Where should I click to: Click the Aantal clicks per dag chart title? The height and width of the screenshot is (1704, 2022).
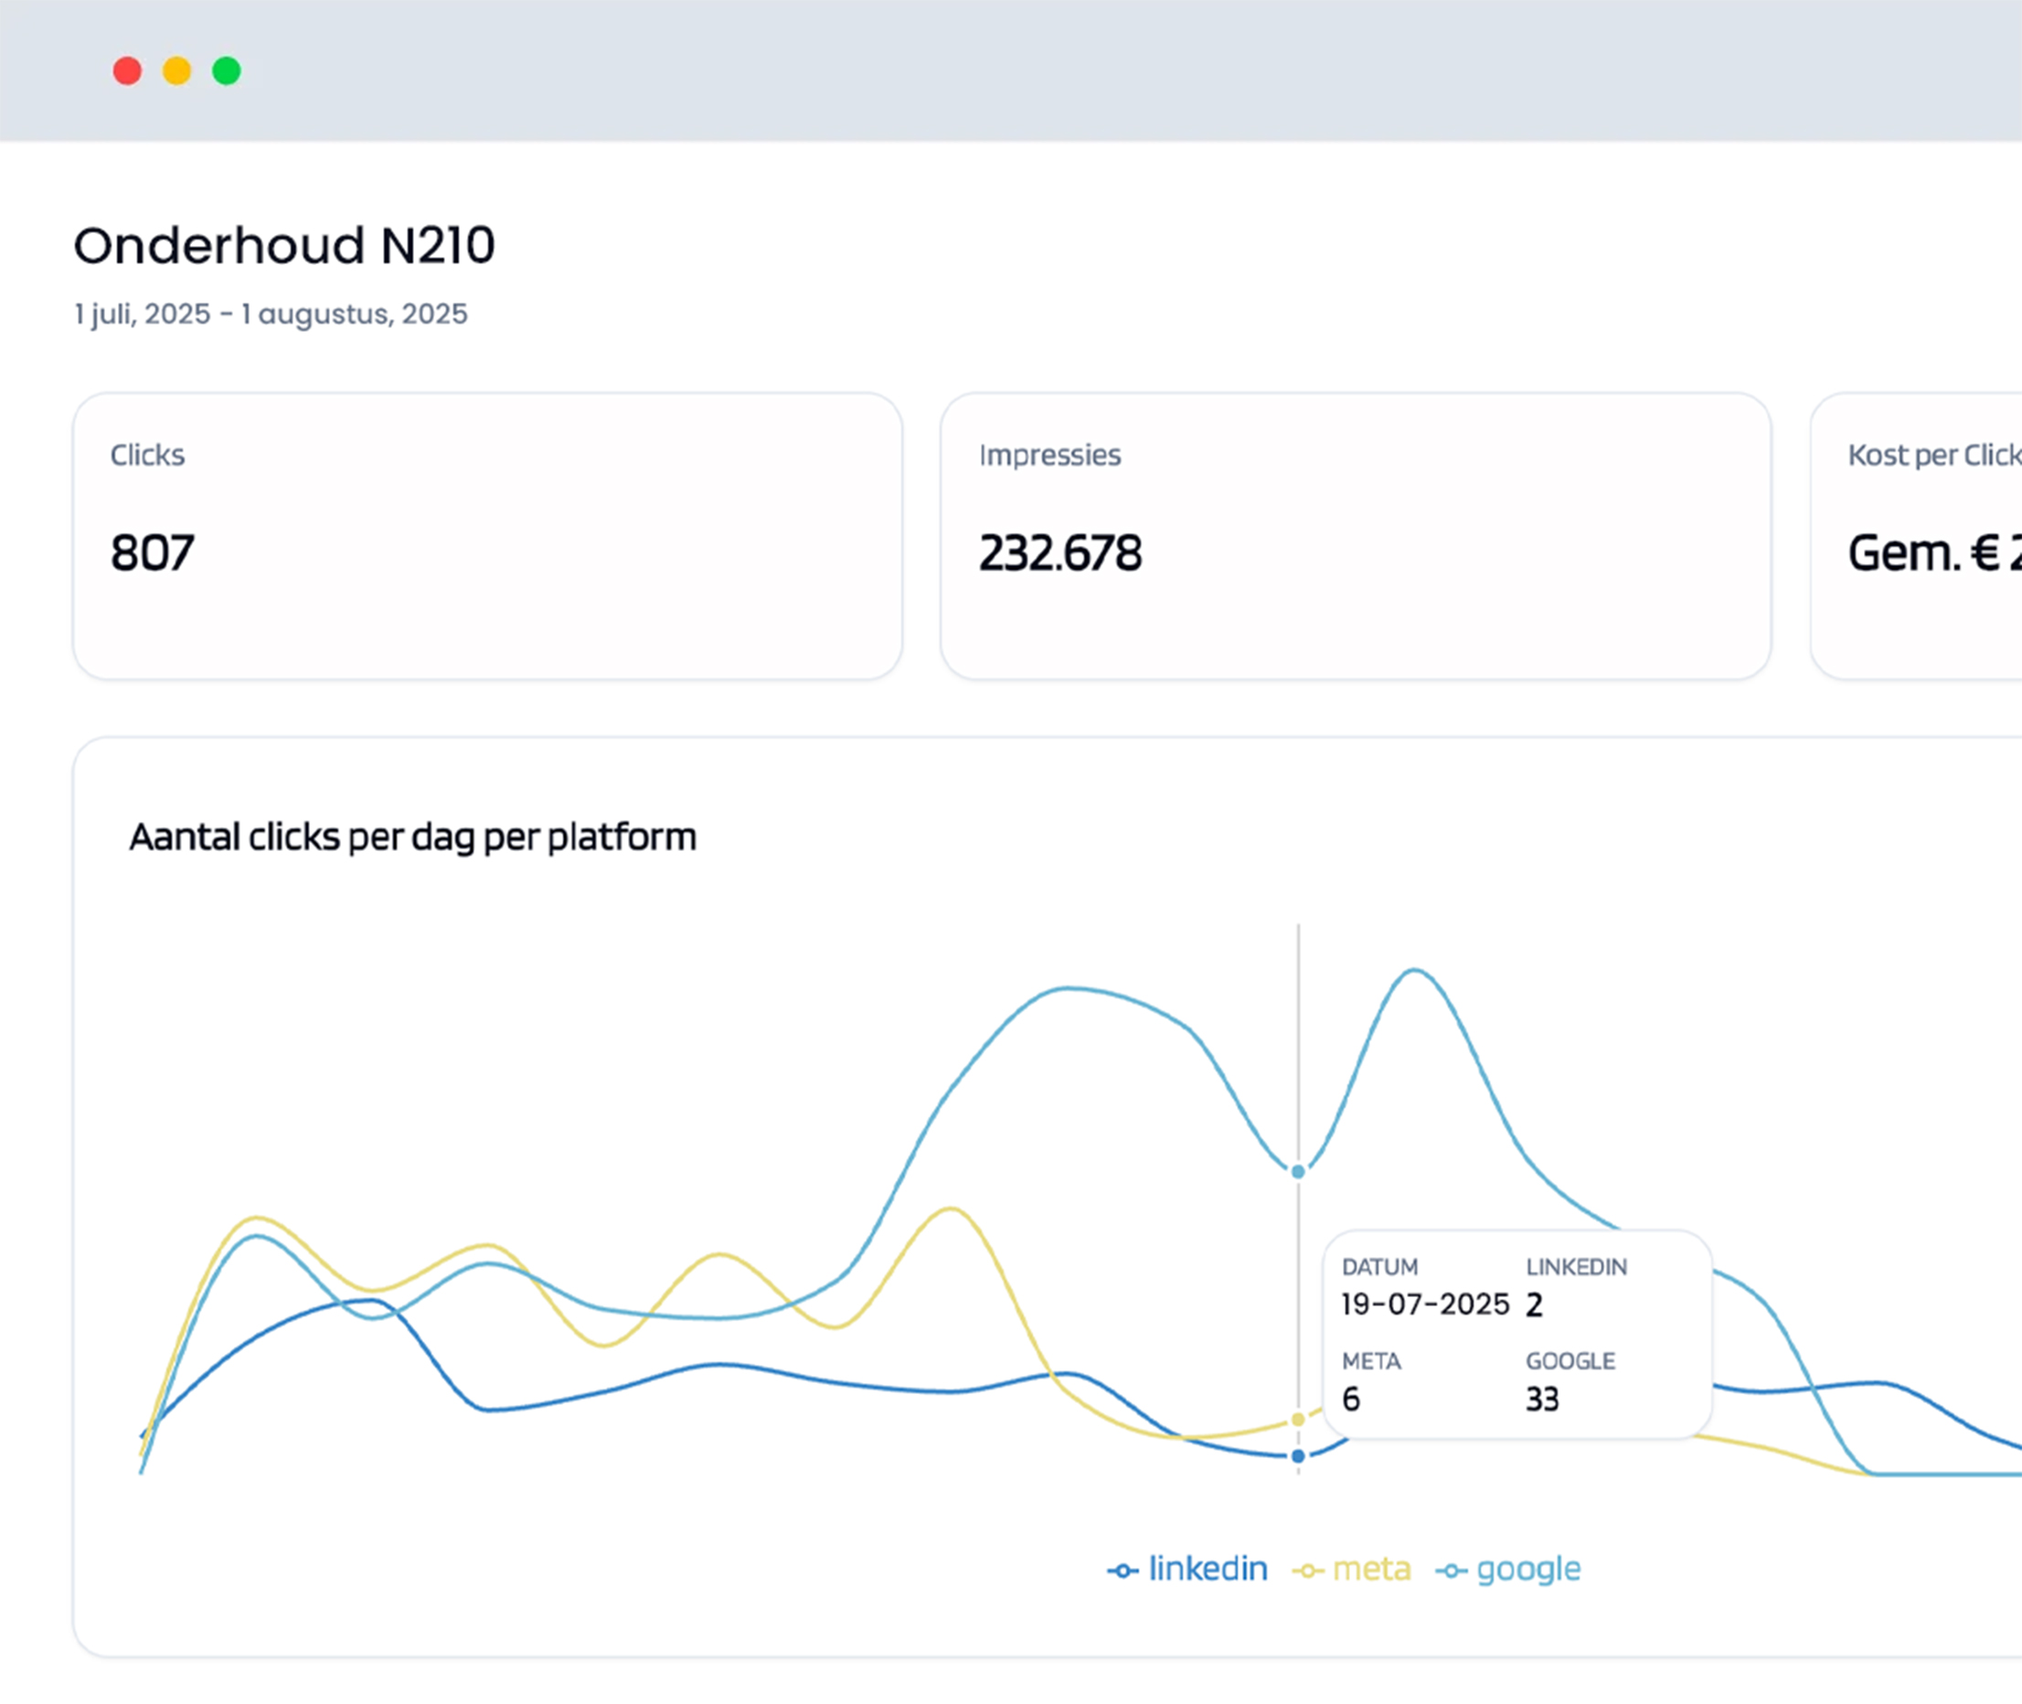pyautogui.click(x=412, y=836)
